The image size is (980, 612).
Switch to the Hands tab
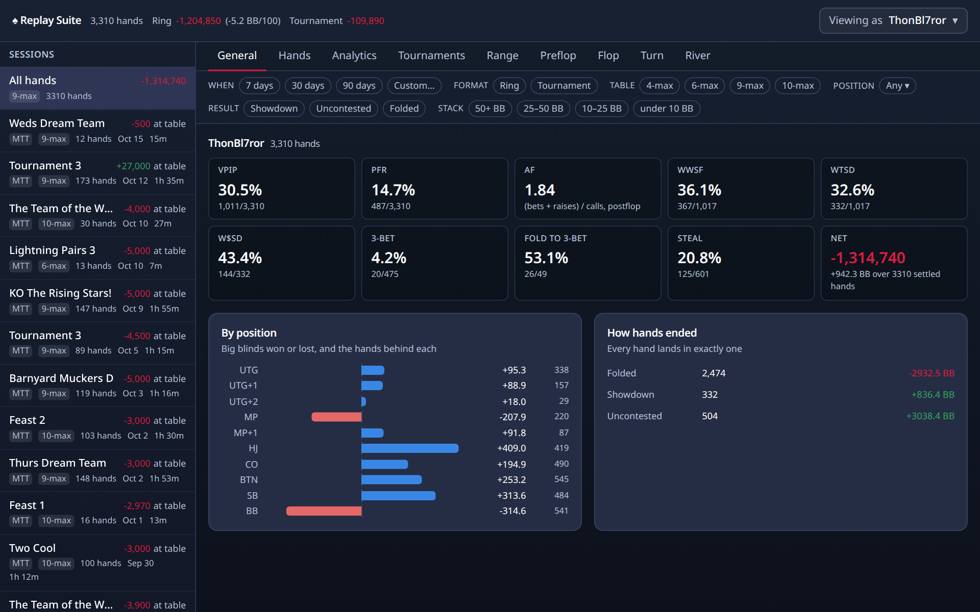[295, 56]
